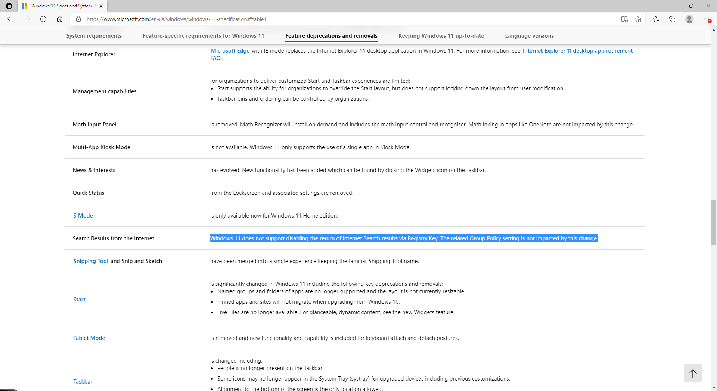View site information via lock icon

78,19
